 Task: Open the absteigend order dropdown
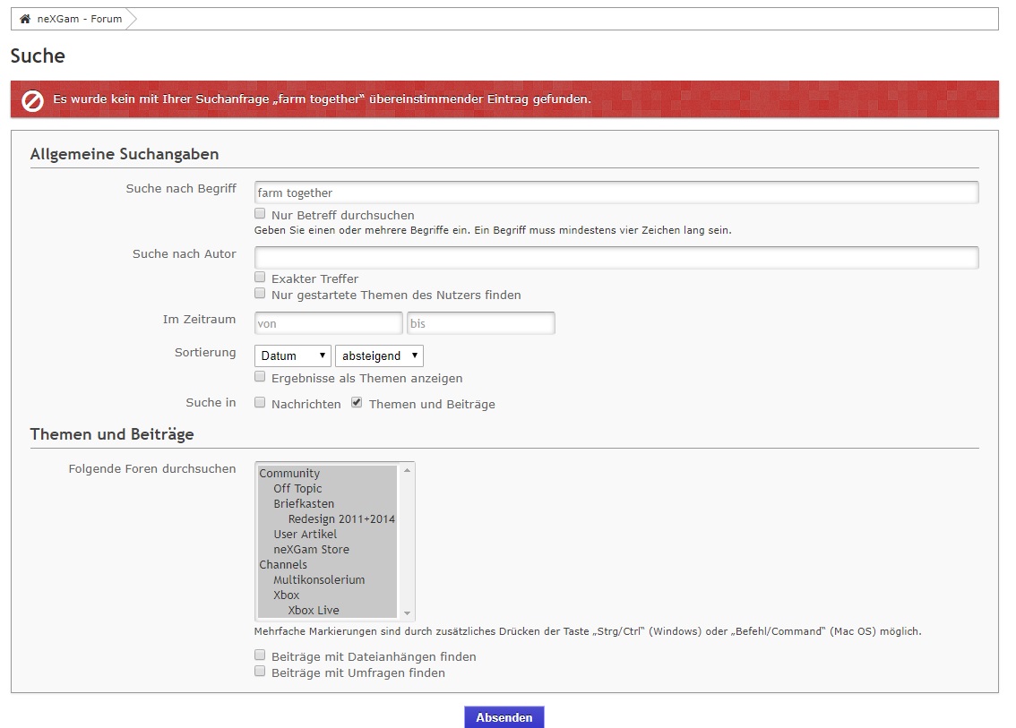click(x=379, y=355)
